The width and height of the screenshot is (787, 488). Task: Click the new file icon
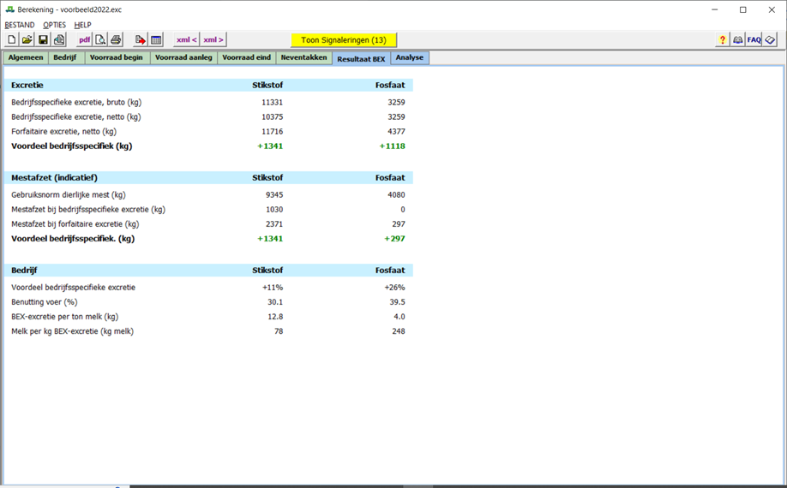[x=12, y=40]
